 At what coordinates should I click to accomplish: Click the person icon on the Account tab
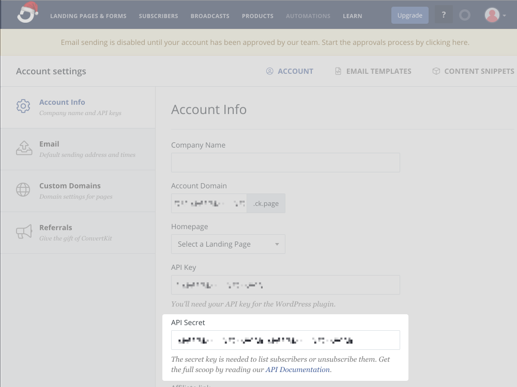pos(269,71)
